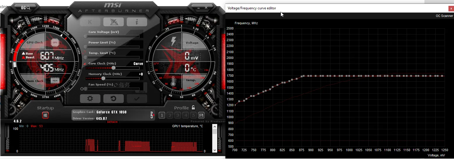
Task: Select profile slot 3
Action: (178, 115)
